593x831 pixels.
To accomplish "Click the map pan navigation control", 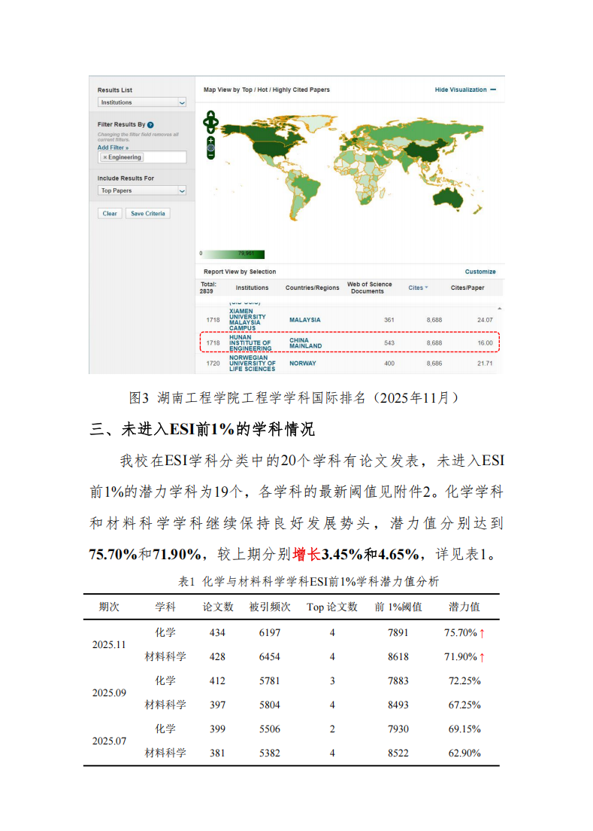I will 211,120.
